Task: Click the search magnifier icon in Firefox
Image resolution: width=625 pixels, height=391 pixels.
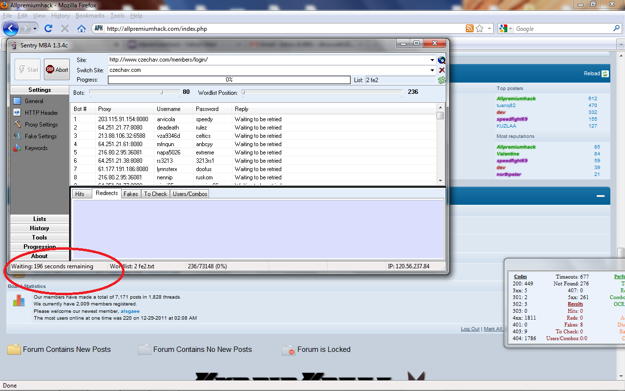Action: pos(616,28)
